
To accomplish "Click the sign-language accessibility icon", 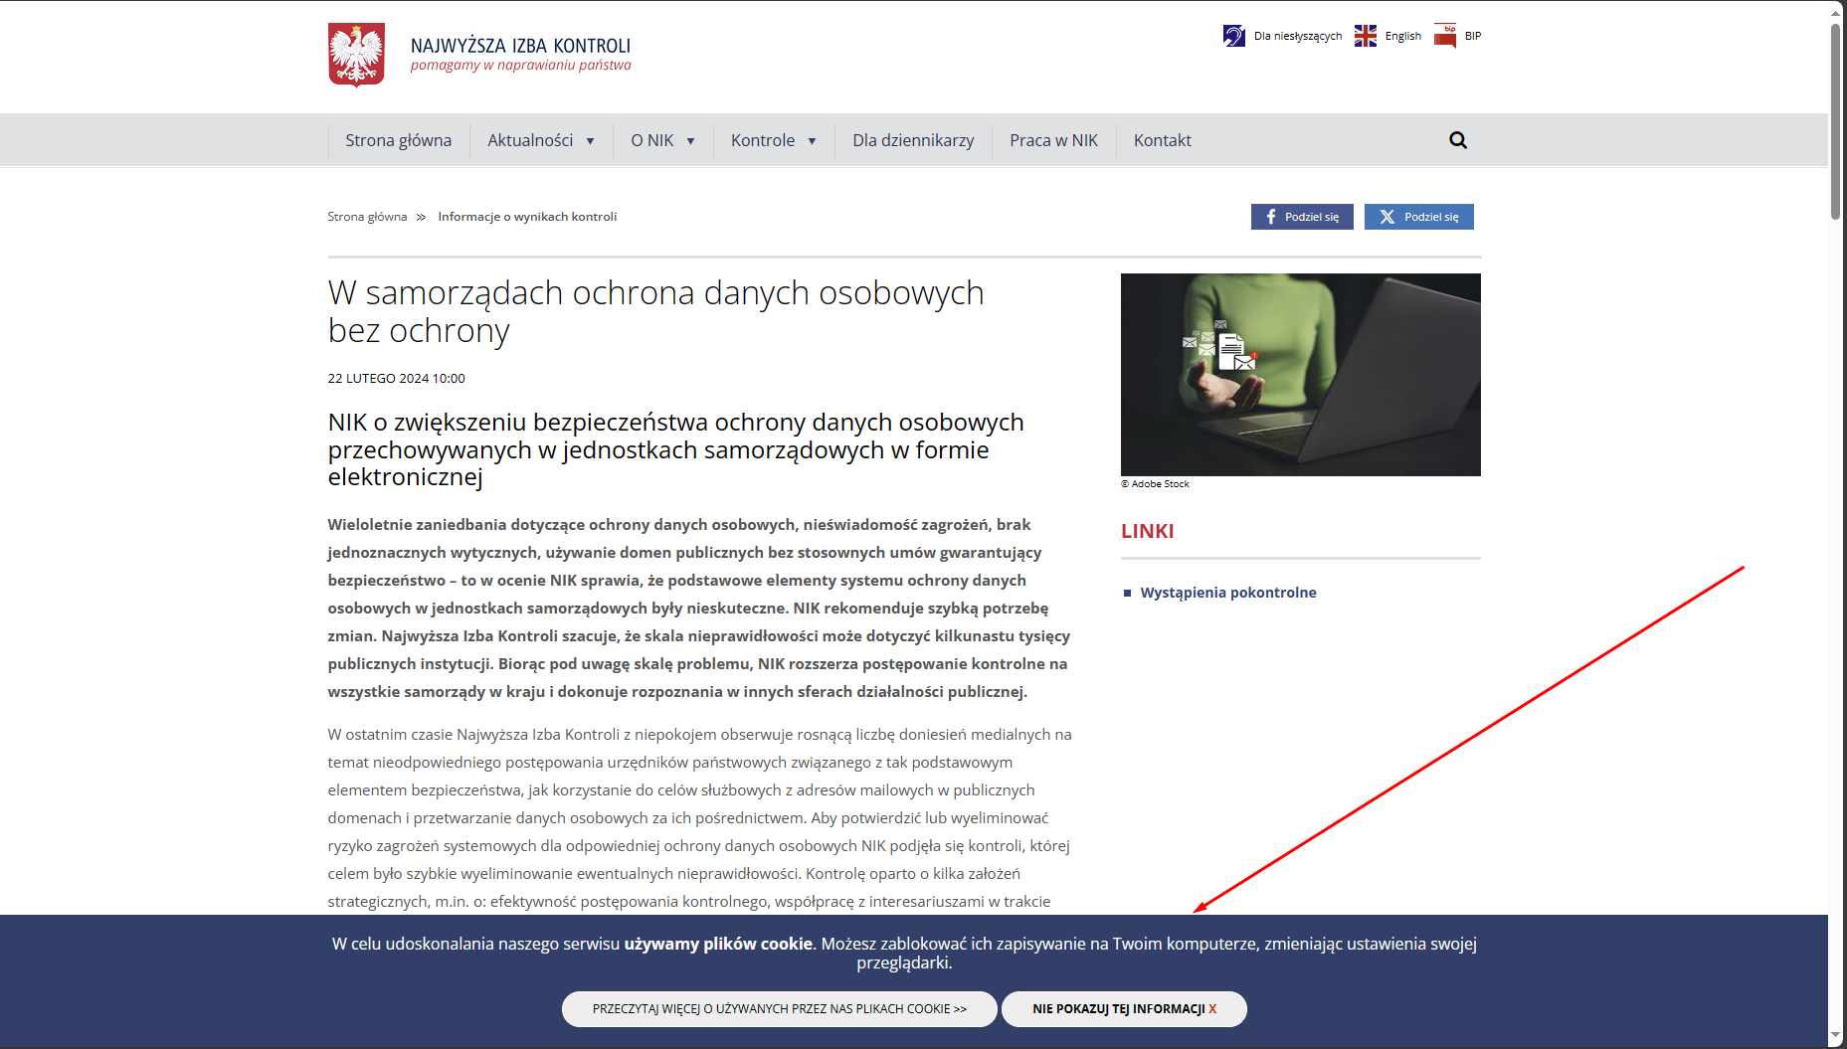I will tap(1234, 35).
